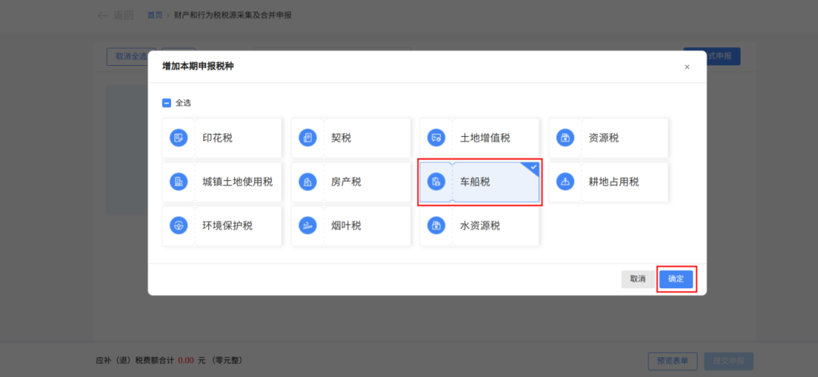
Task: Click the 城镇土地使用税 building icon
Action: pyautogui.click(x=179, y=182)
